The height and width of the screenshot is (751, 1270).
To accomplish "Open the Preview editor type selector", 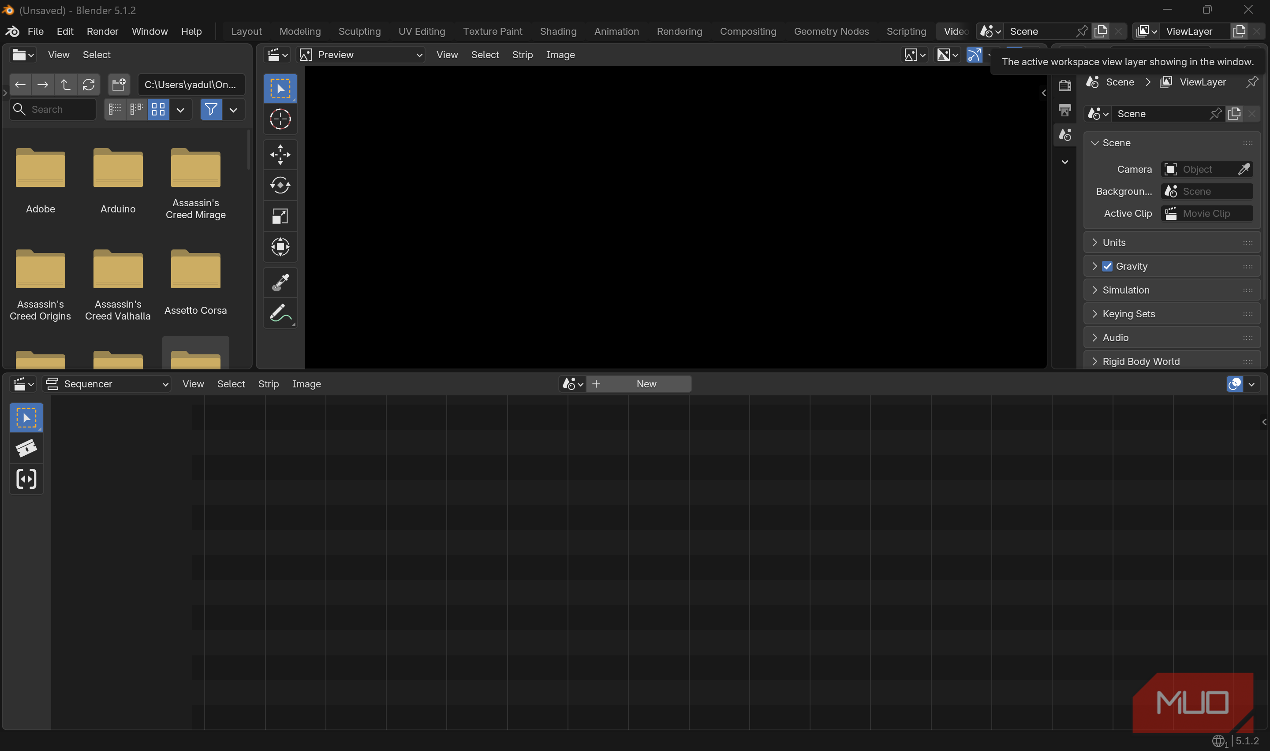I will [277, 55].
